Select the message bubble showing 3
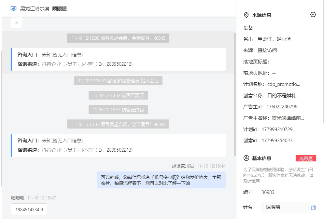The height and width of the screenshot is (219, 324). pos(16,22)
